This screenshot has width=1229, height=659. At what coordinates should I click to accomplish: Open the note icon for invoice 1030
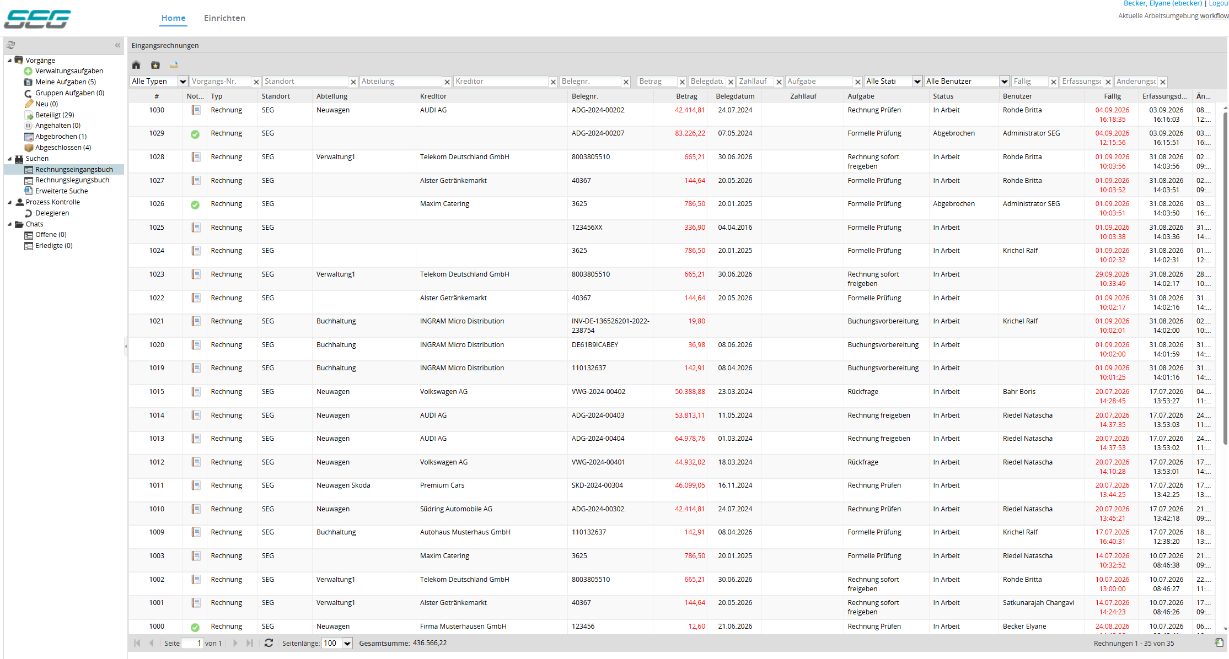click(195, 110)
